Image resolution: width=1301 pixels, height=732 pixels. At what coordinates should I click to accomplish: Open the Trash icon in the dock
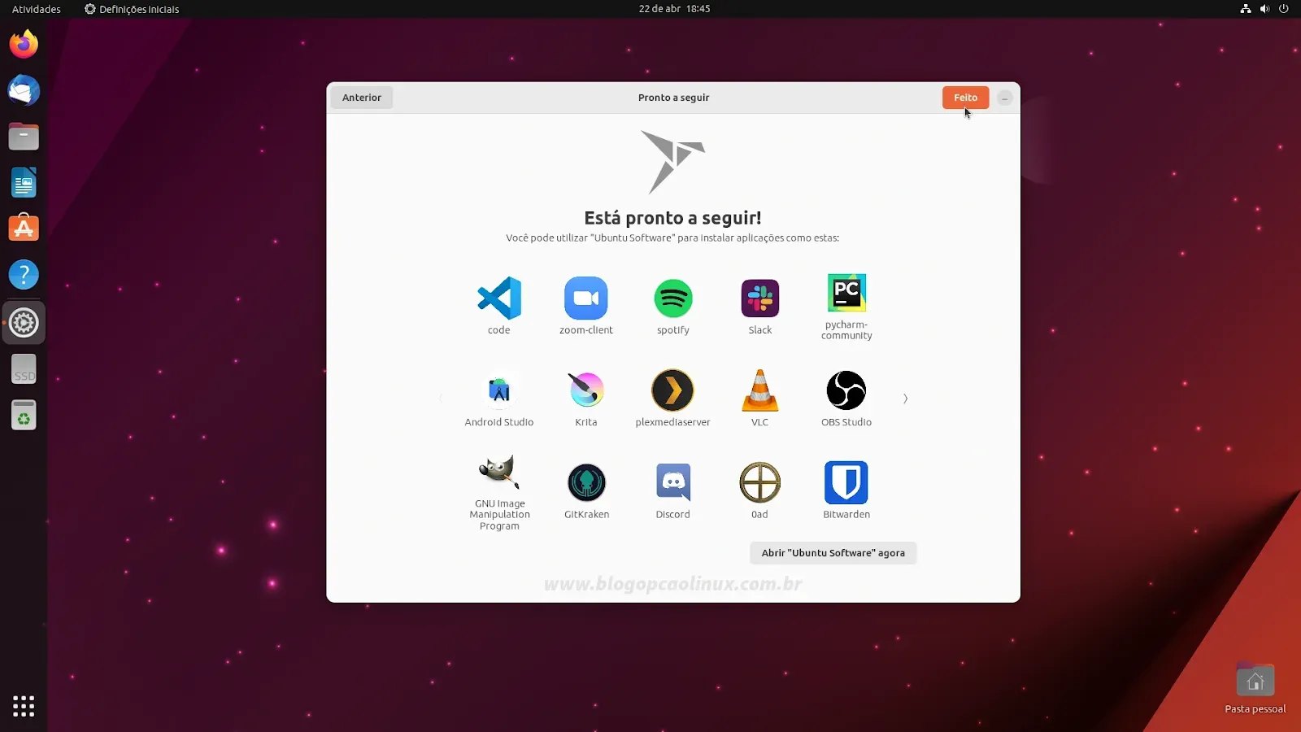click(x=24, y=416)
